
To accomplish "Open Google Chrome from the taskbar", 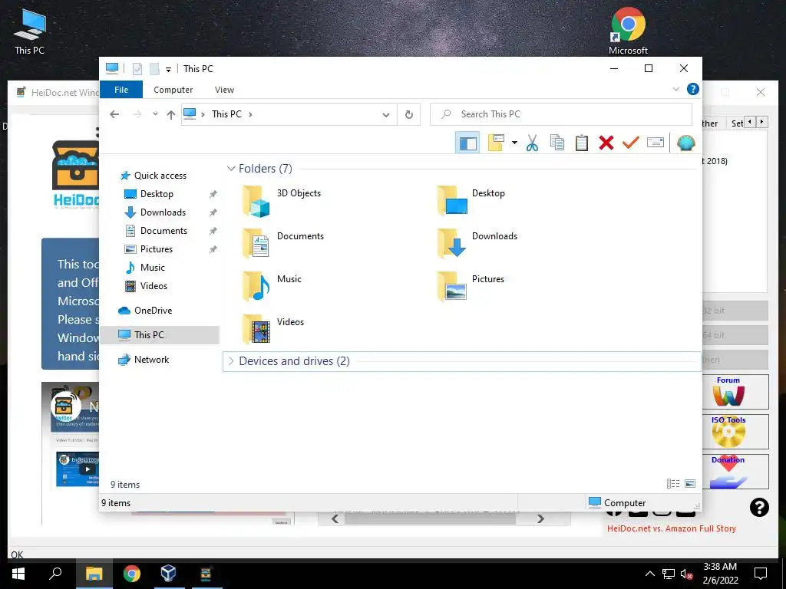I will click(x=132, y=574).
